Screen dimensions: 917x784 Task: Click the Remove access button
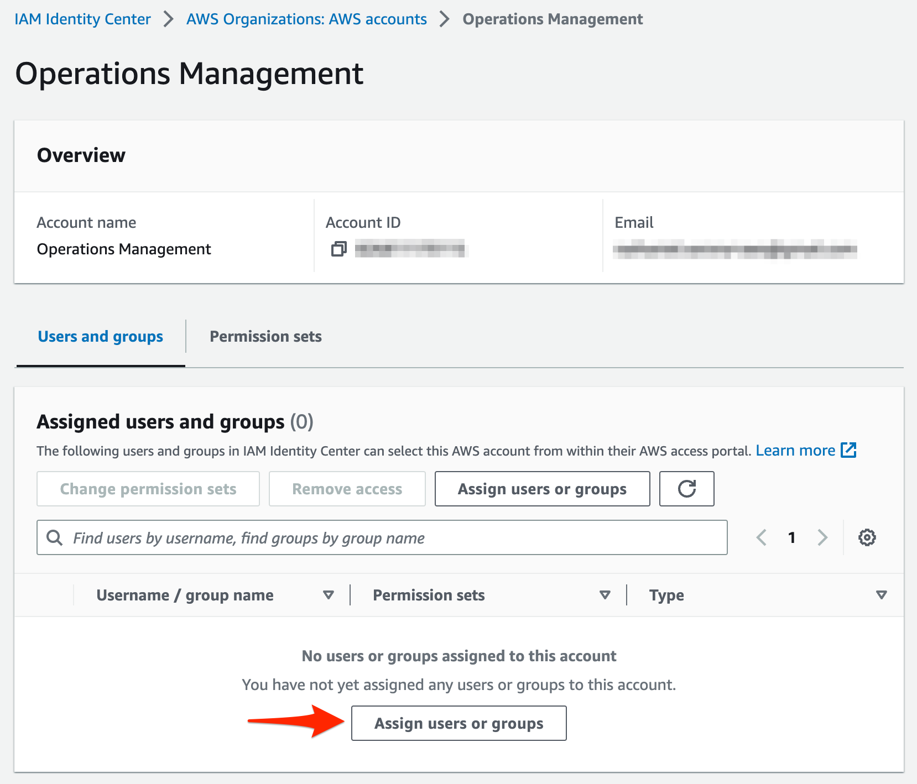347,489
